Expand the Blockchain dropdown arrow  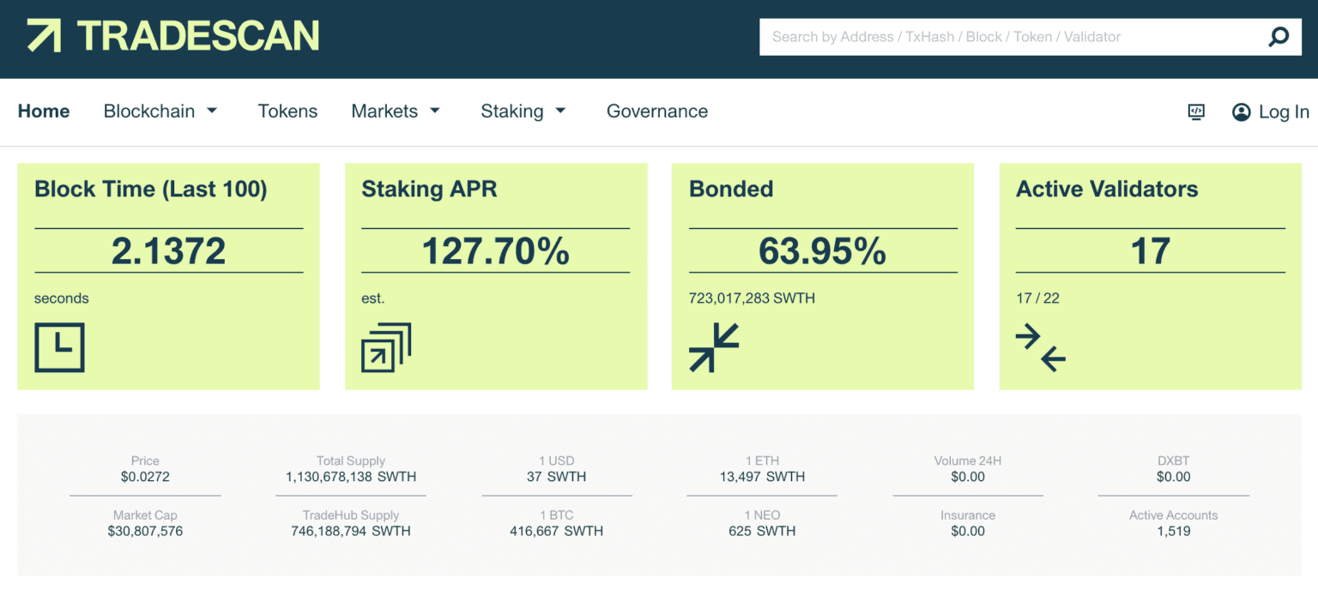(x=212, y=111)
